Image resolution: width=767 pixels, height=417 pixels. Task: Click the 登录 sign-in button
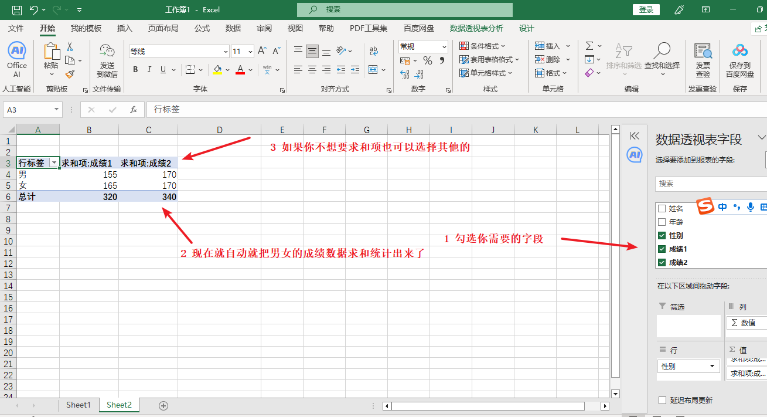click(646, 9)
